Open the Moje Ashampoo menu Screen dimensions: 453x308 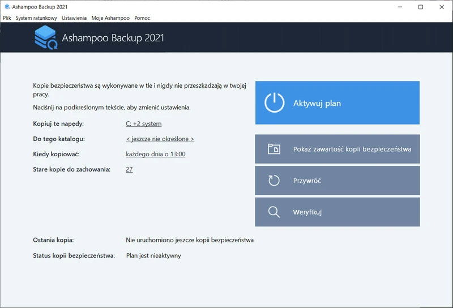coord(110,18)
